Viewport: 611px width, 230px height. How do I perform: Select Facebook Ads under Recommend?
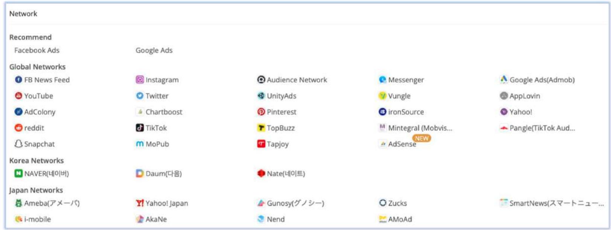coord(37,50)
